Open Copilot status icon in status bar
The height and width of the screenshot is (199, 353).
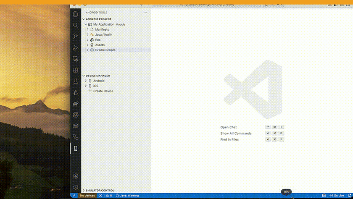(324, 195)
